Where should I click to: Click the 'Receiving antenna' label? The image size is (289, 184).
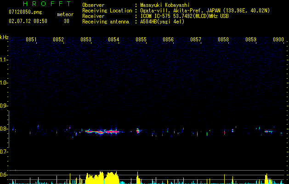(x=106, y=22)
